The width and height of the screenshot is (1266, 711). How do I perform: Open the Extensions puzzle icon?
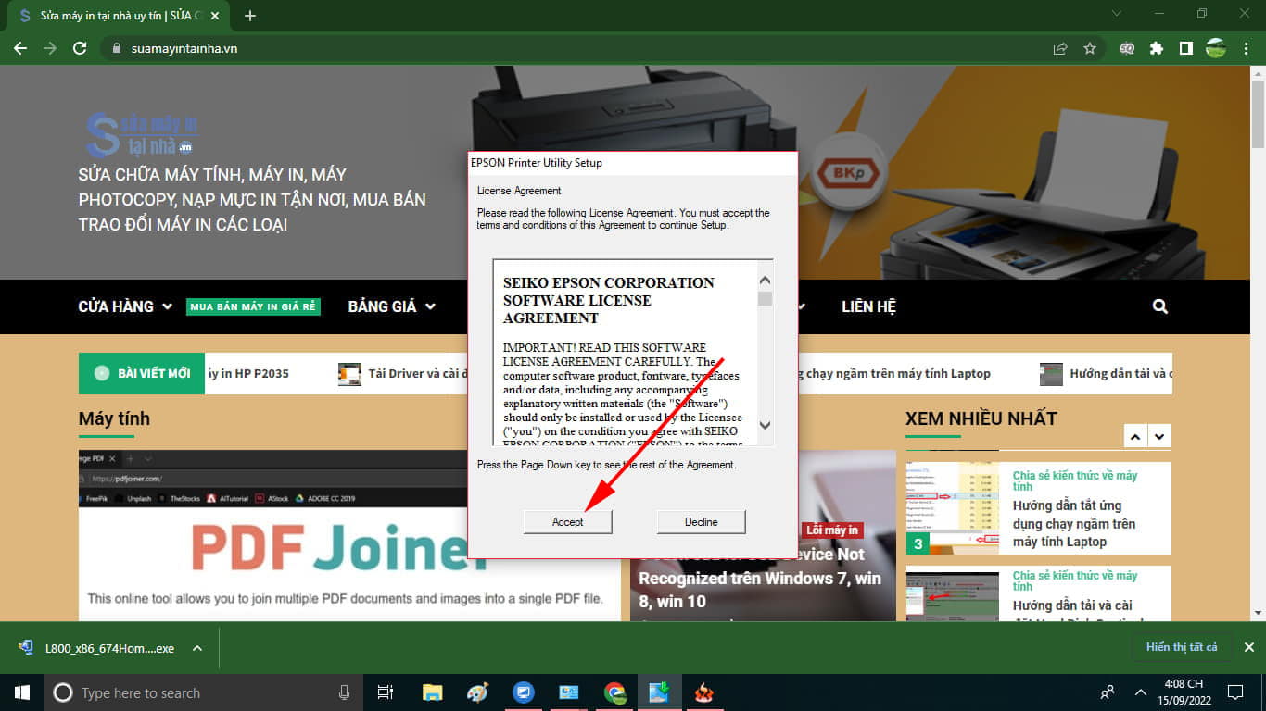[1157, 48]
